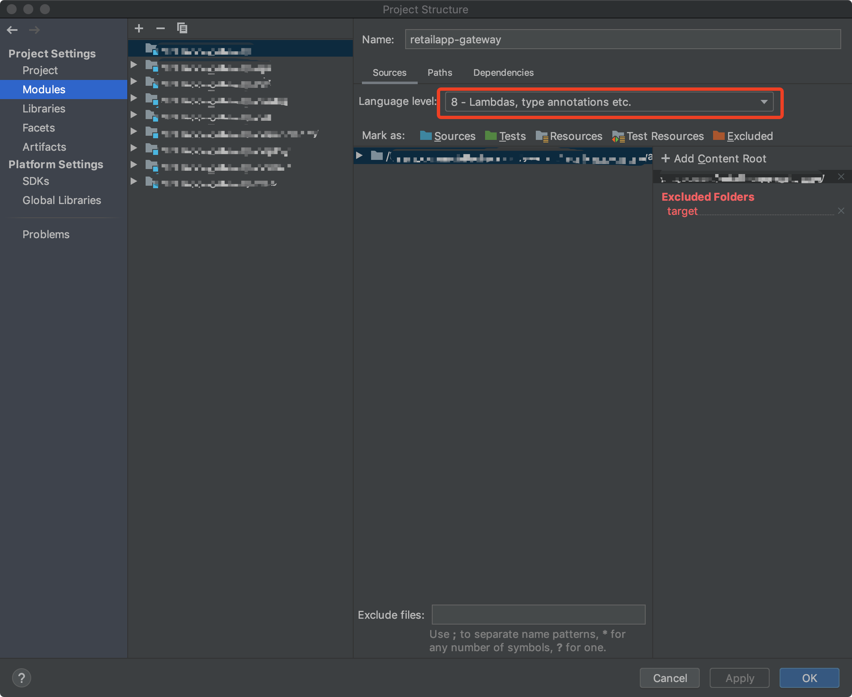Image resolution: width=852 pixels, height=697 pixels.
Task: Switch to the Paths tab
Action: 440,73
